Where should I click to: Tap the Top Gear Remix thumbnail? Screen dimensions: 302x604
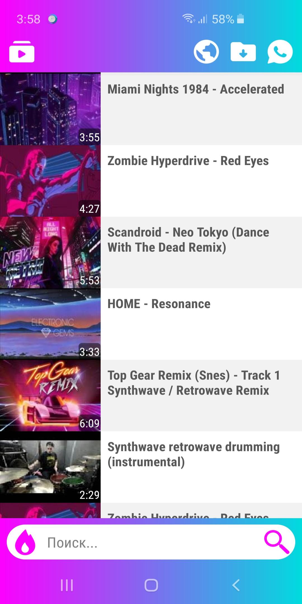point(50,395)
